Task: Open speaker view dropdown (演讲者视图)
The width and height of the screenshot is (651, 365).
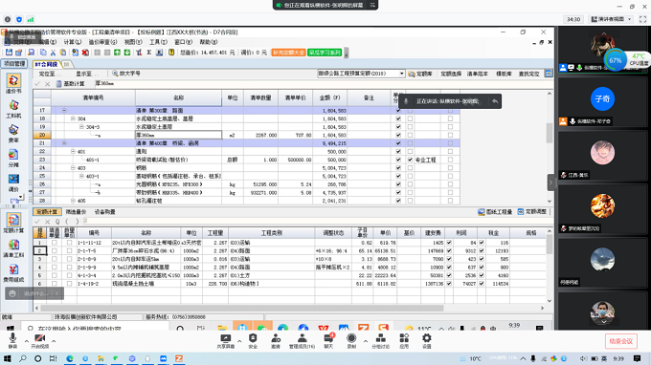Action: 612,19
